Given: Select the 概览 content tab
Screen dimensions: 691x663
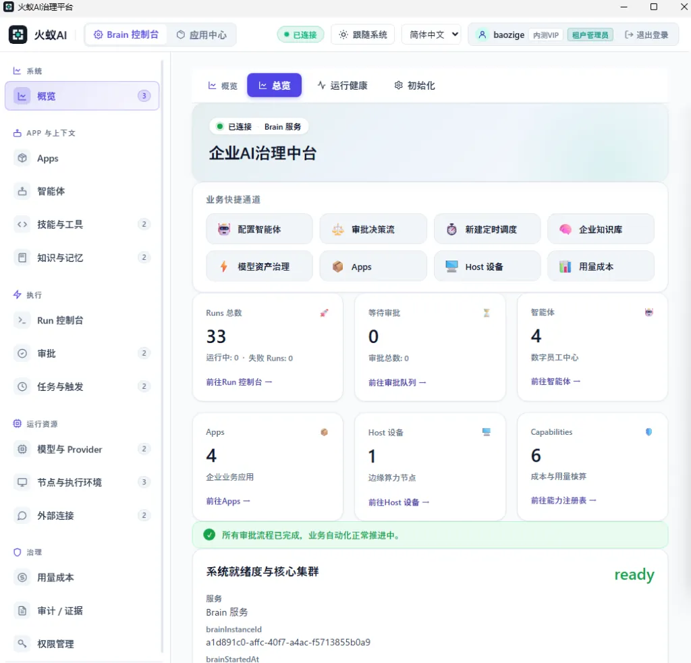Looking at the screenshot, I should tap(223, 86).
